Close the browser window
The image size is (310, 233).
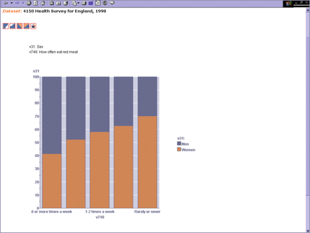307,2
